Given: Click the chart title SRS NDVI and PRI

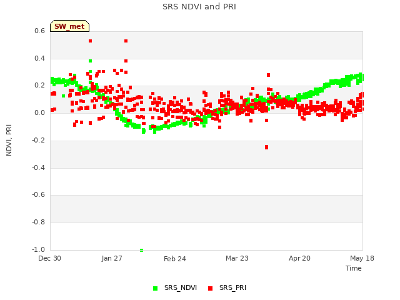Looking at the screenshot, I should pyautogui.click(x=199, y=6).
